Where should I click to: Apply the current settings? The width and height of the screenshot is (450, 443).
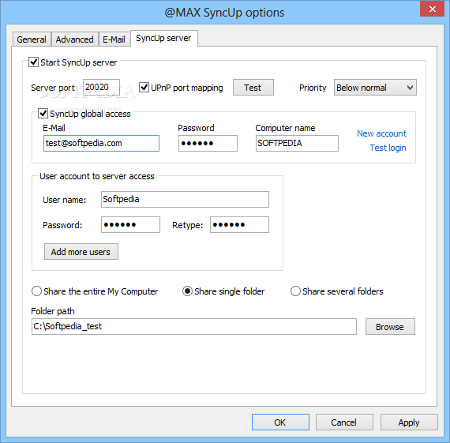click(409, 422)
